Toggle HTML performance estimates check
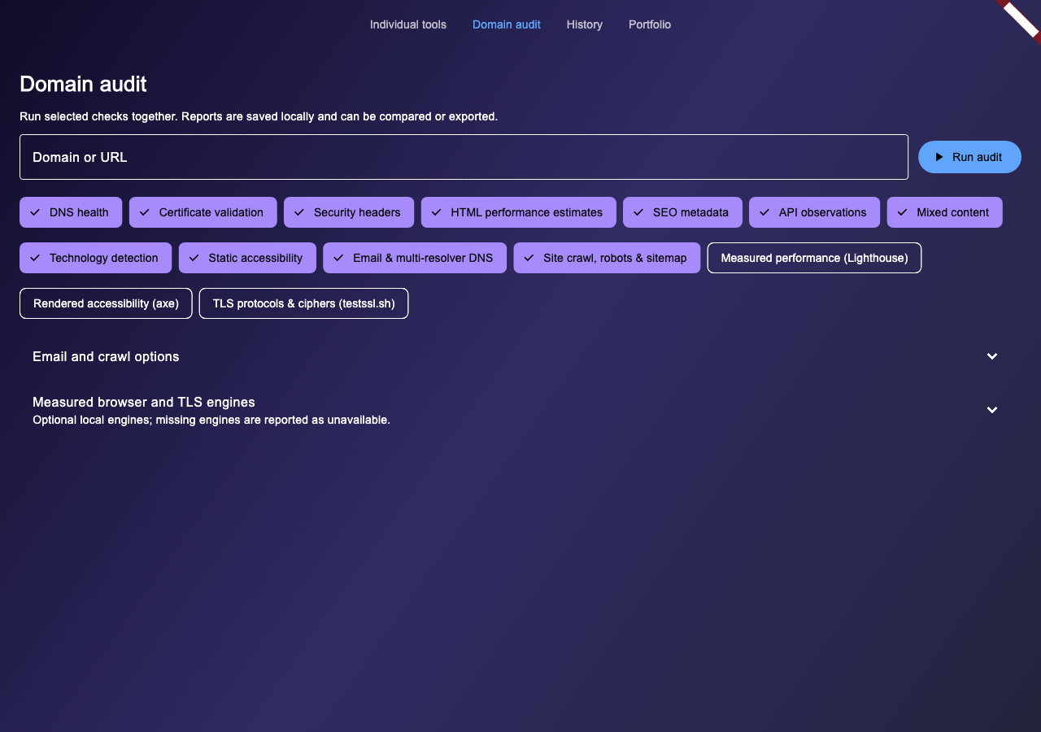The height and width of the screenshot is (732, 1041). (518, 212)
